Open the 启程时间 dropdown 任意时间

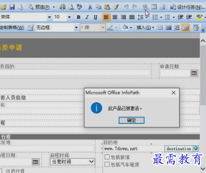72,162
